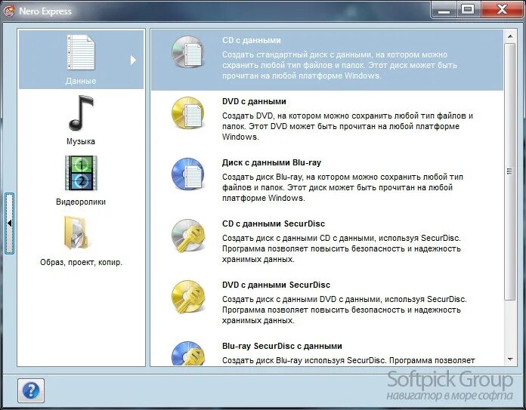
Task: Open the Образ, проект, копир. folder icon
Action: (x=76, y=233)
